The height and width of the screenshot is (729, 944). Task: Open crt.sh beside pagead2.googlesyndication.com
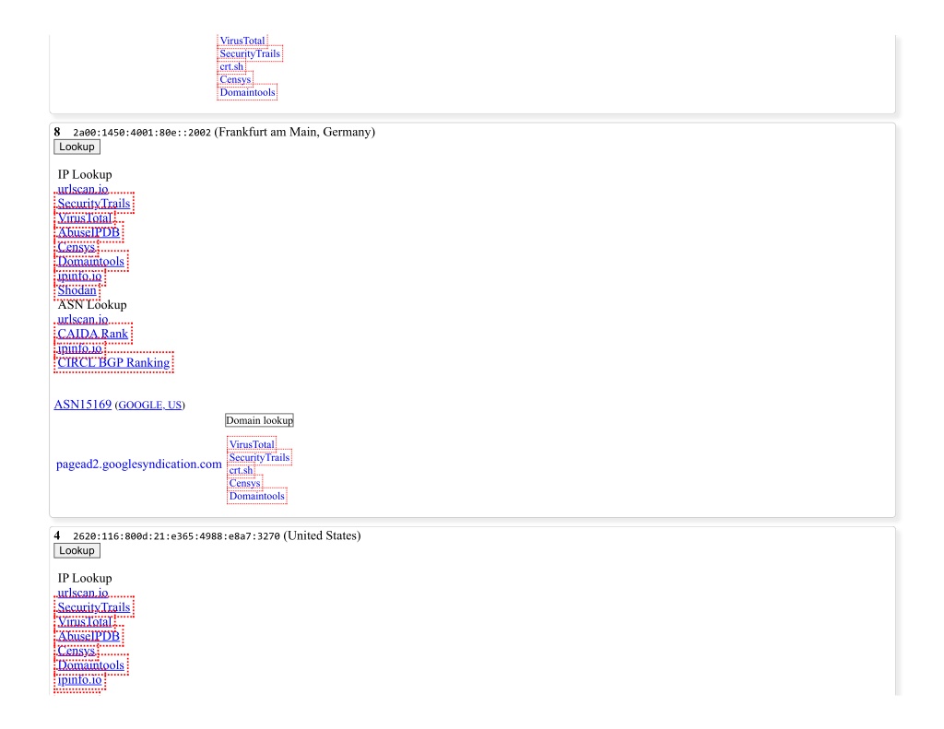[x=241, y=470]
